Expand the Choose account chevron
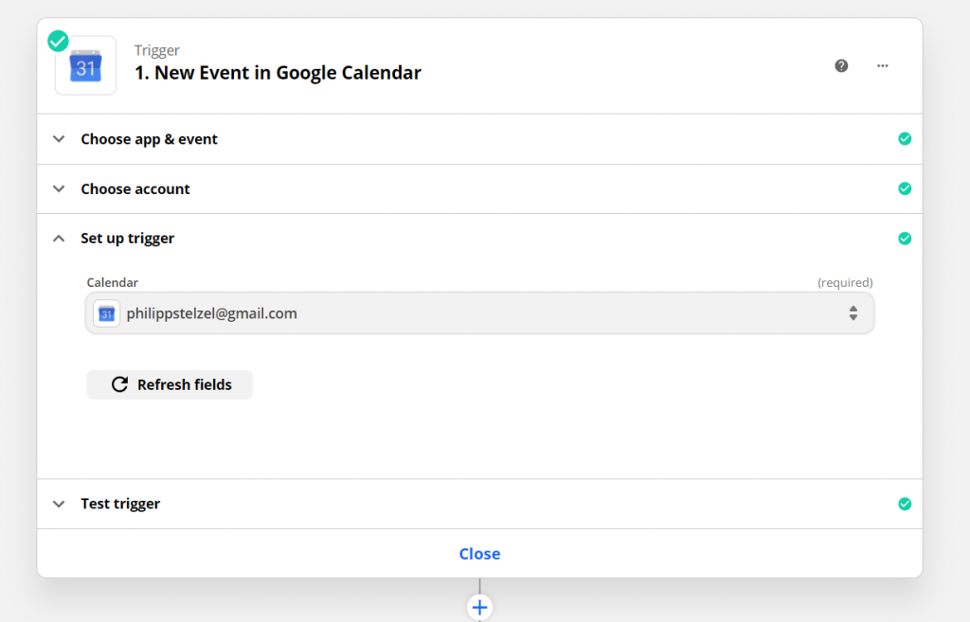Viewport: 970px width, 622px height. point(59,189)
